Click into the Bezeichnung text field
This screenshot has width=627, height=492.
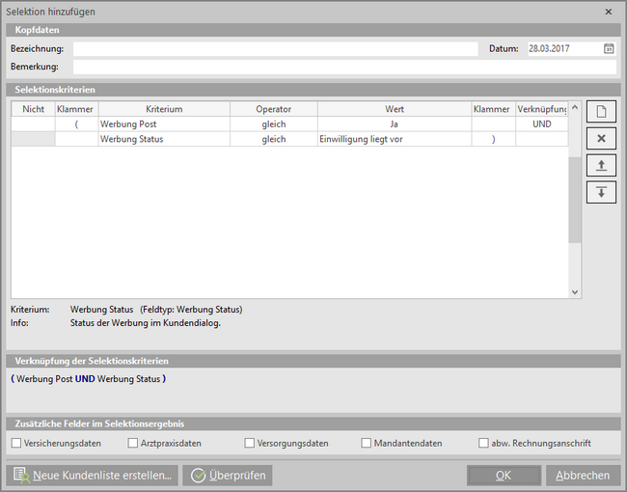click(275, 48)
